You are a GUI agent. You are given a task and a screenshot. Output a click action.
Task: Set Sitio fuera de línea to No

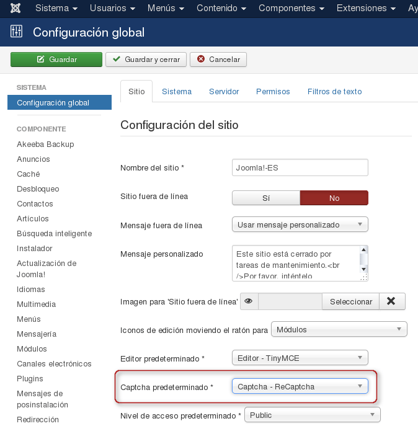[x=334, y=198]
